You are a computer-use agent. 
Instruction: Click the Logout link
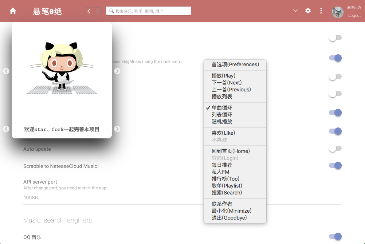tap(354, 16)
